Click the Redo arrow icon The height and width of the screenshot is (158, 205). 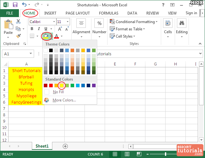pos(37,5)
